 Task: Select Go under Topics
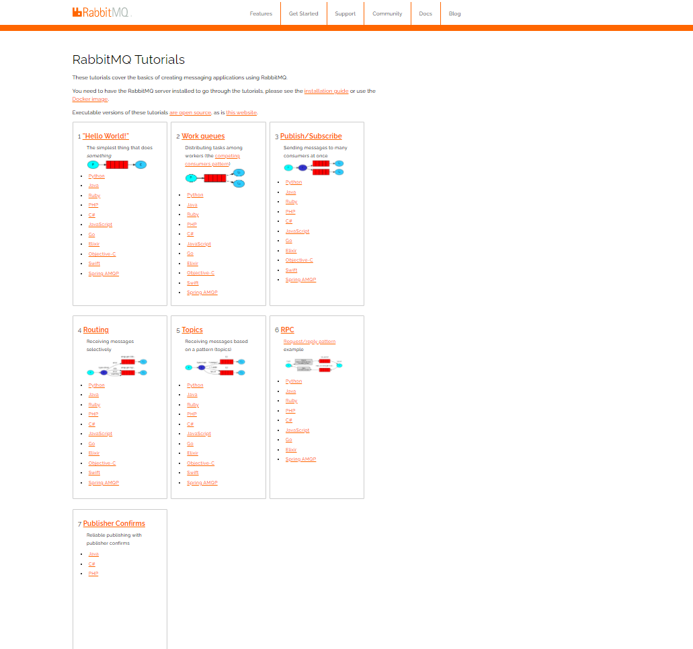[190, 444]
